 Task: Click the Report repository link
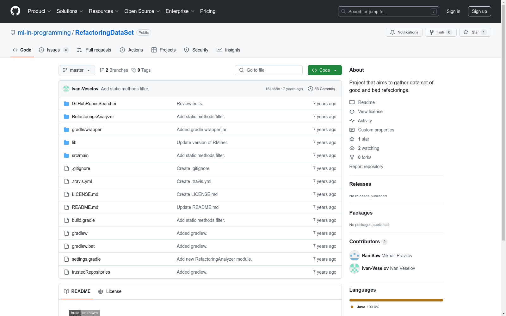pyautogui.click(x=366, y=167)
